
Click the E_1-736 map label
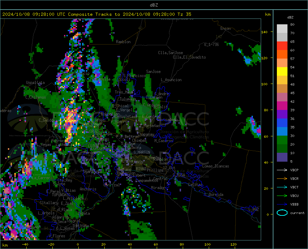click(x=211, y=45)
